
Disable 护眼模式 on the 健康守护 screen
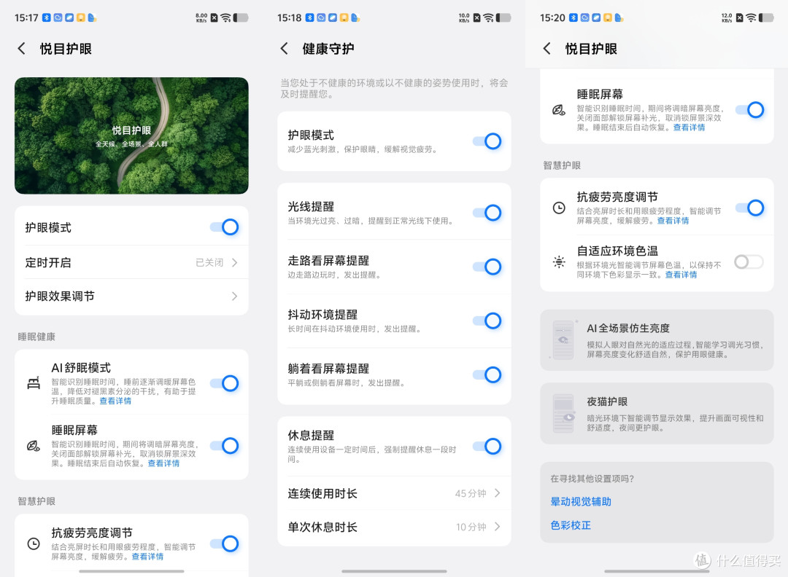pyautogui.click(x=487, y=141)
